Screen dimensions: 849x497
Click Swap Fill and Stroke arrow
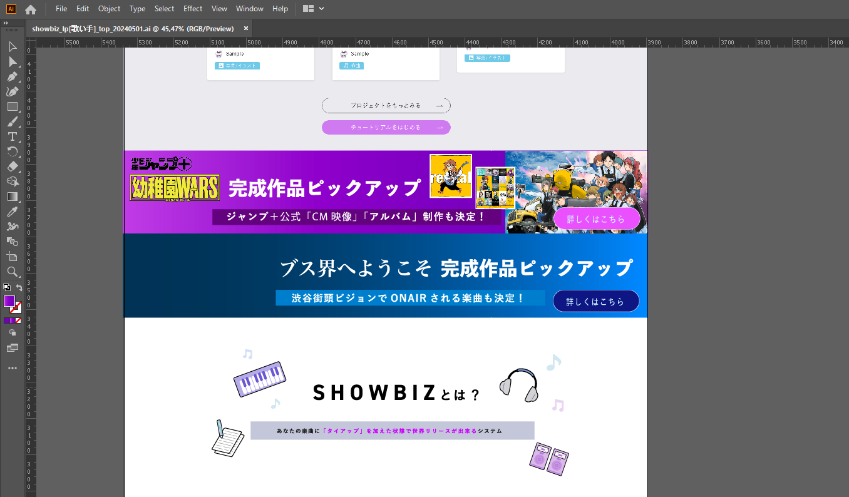point(19,287)
